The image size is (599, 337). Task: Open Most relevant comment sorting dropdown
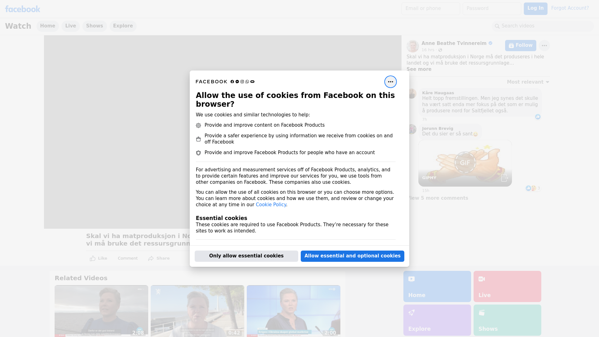528,82
